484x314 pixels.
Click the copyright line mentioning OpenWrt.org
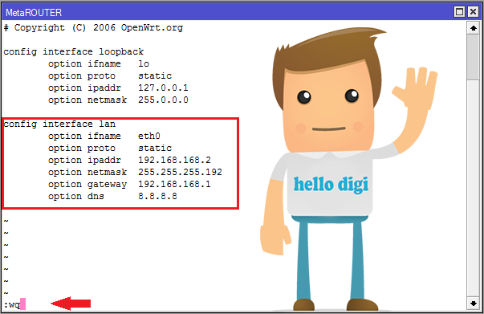(x=93, y=28)
